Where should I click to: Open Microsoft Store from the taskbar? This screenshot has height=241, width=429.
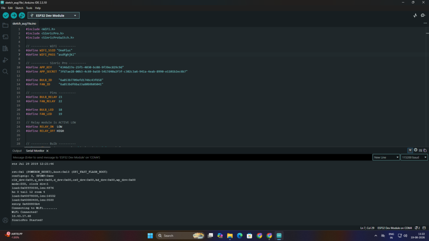(x=250, y=236)
